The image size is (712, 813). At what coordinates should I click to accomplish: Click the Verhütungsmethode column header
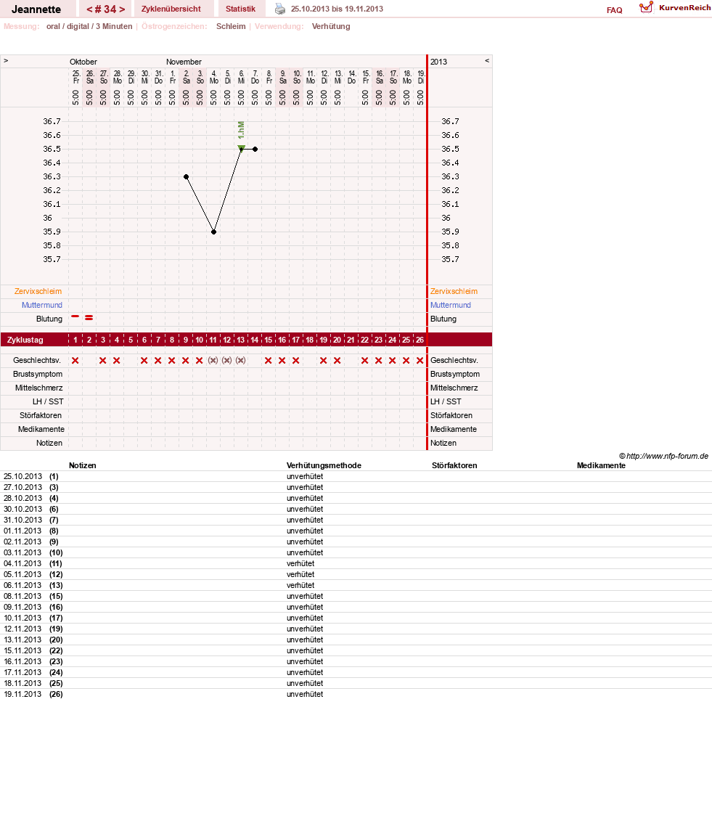(324, 465)
